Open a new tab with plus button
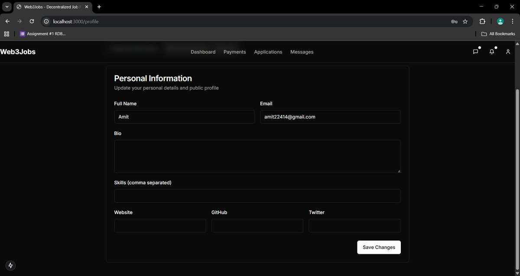 pyautogui.click(x=99, y=7)
